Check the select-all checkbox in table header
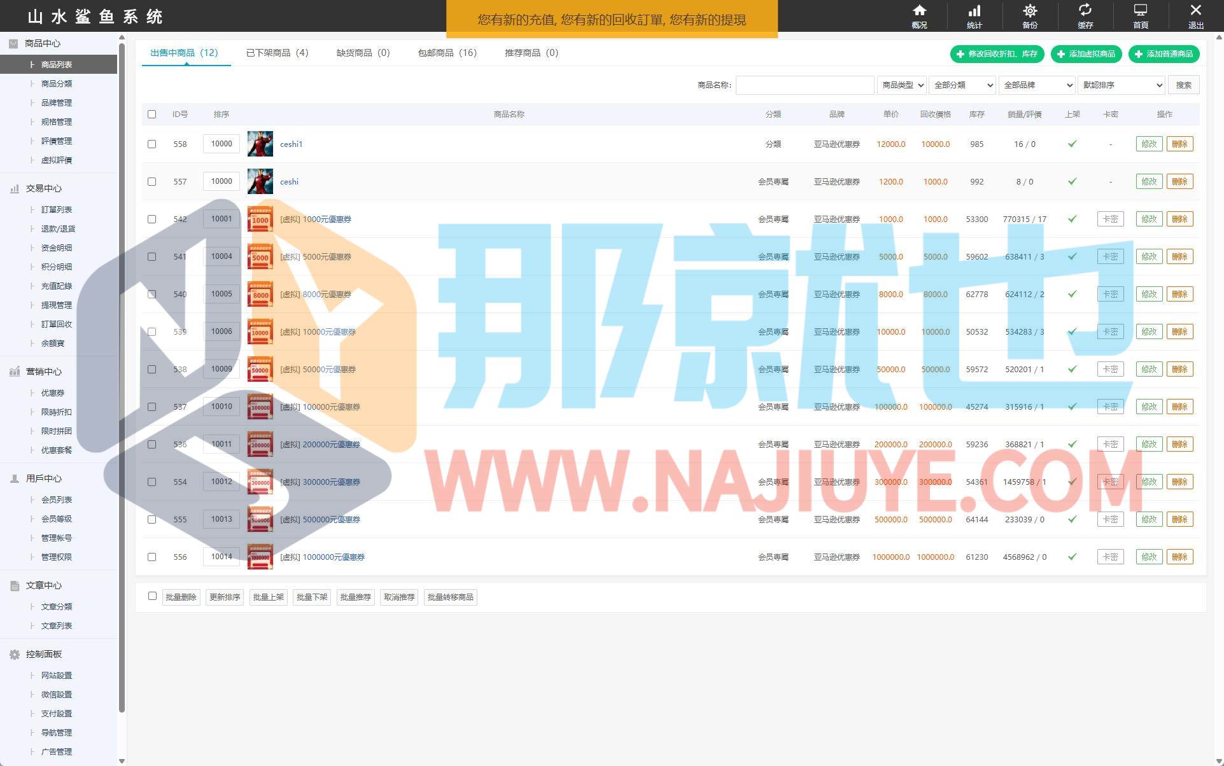This screenshot has height=766, width=1224. 151,115
